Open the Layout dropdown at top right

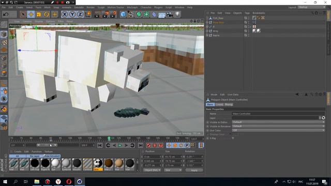click(312, 7)
